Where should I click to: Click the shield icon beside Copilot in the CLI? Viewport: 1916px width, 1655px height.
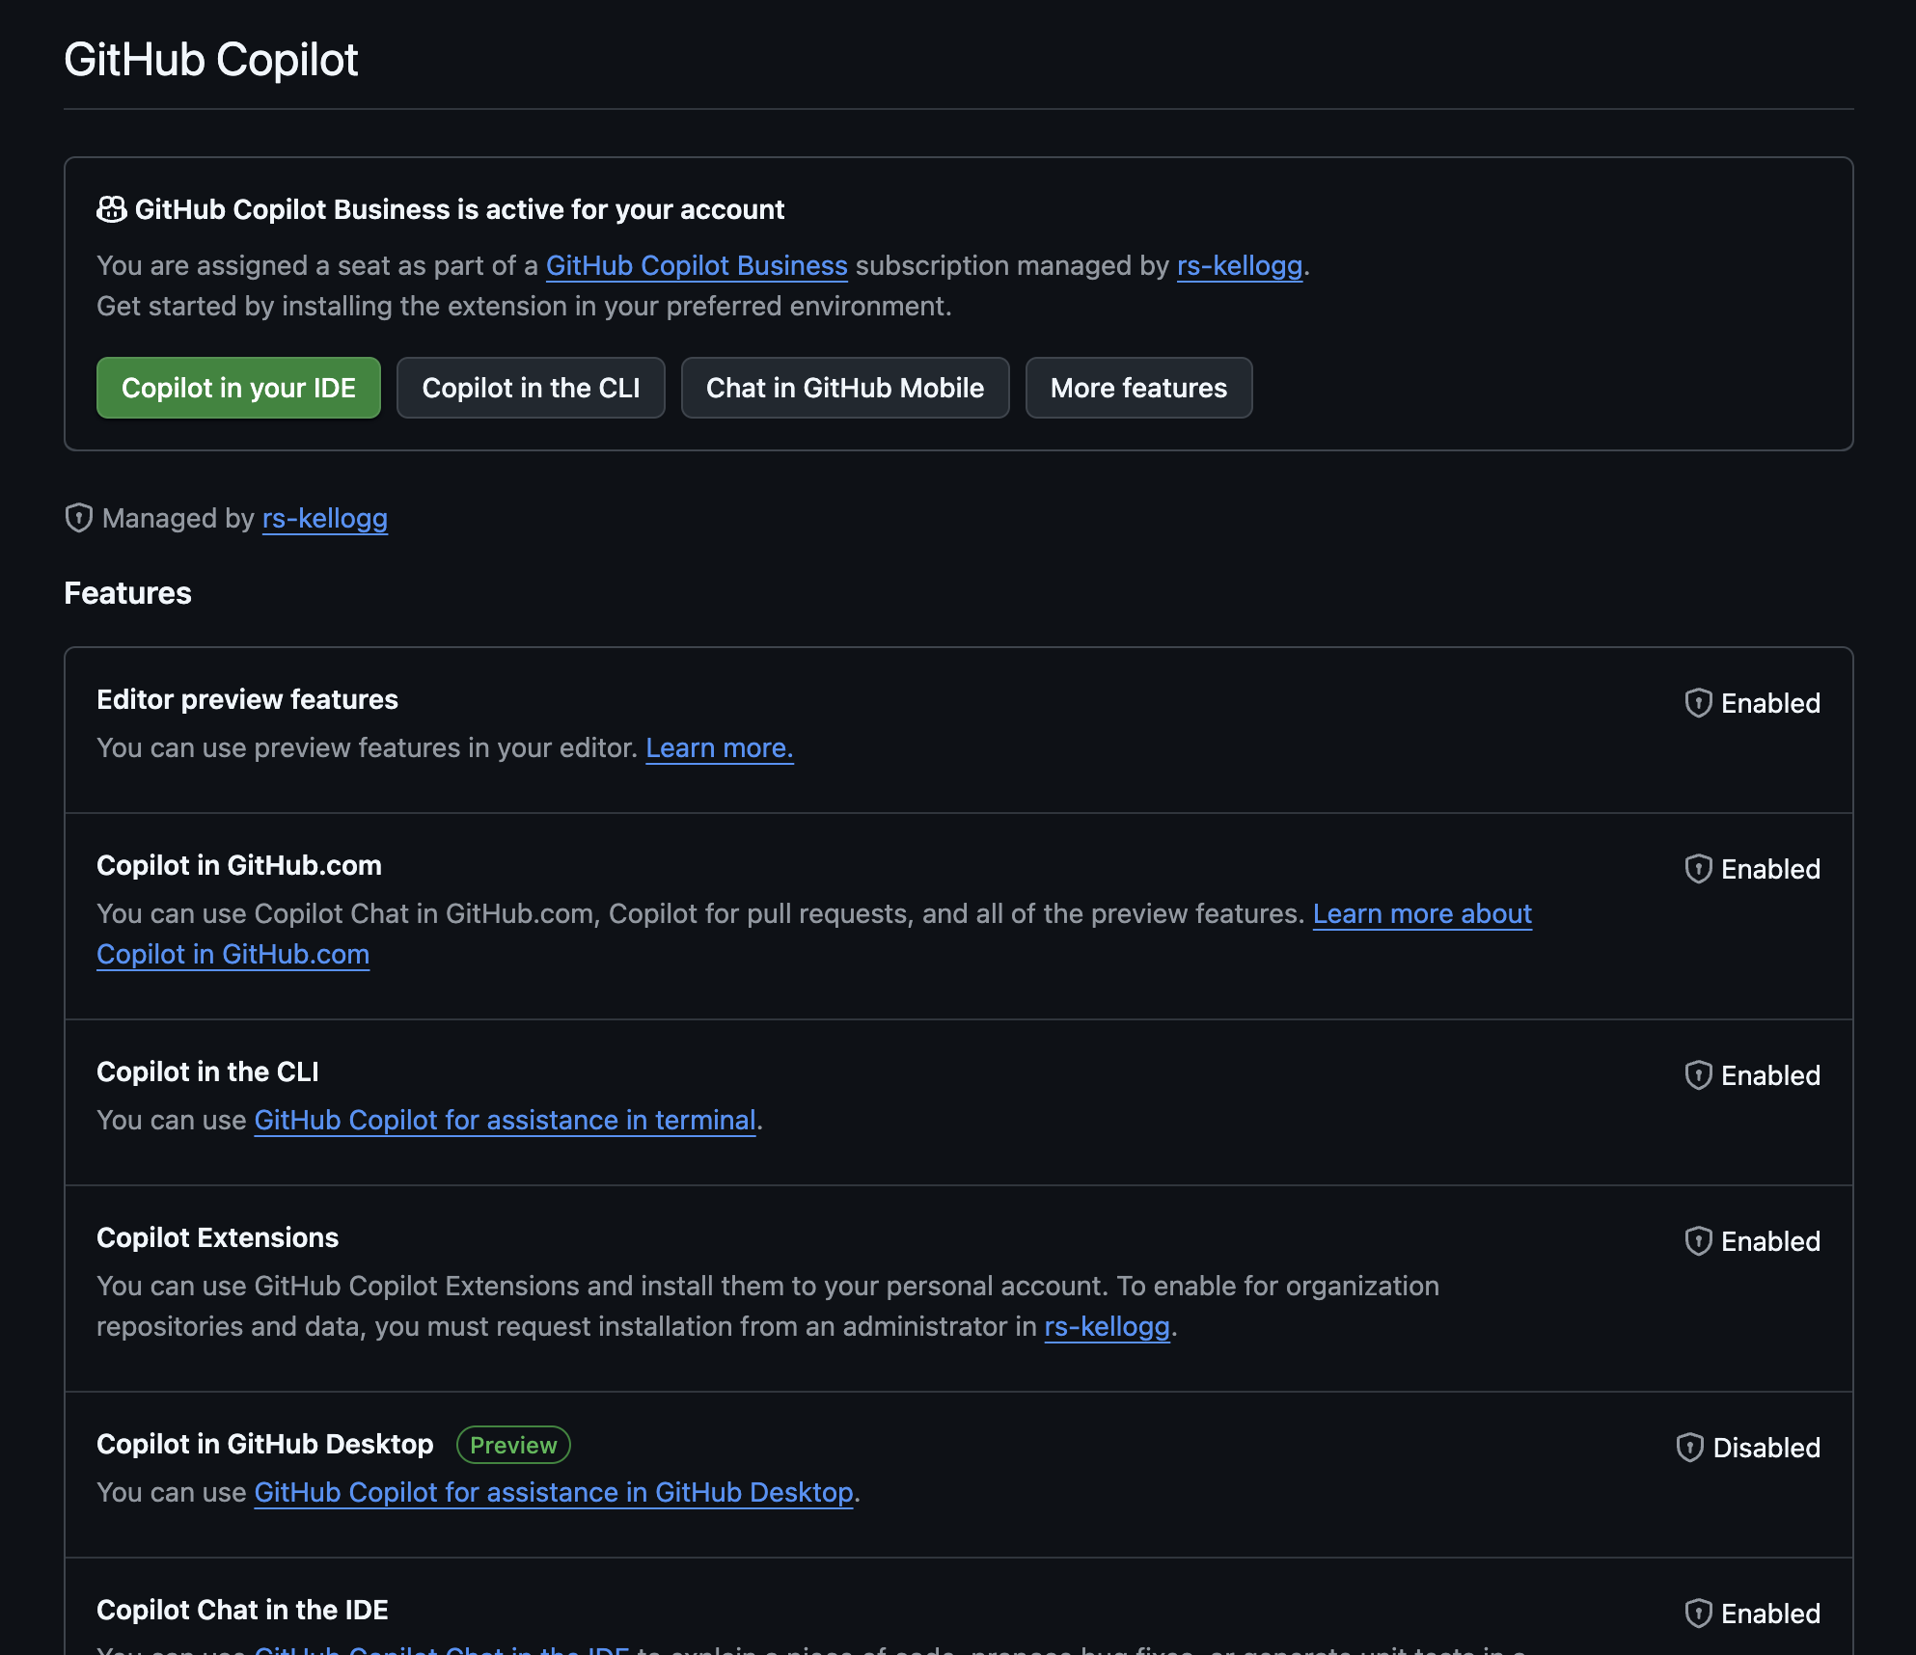coord(1698,1074)
